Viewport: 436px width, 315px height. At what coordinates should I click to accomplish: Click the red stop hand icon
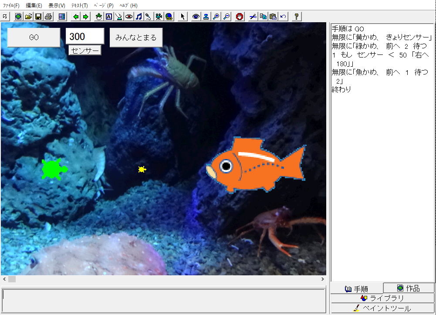click(239, 17)
